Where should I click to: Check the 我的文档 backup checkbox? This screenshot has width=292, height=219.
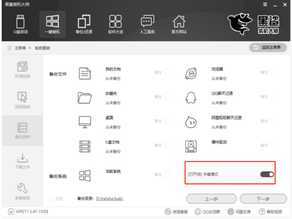pos(167,72)
